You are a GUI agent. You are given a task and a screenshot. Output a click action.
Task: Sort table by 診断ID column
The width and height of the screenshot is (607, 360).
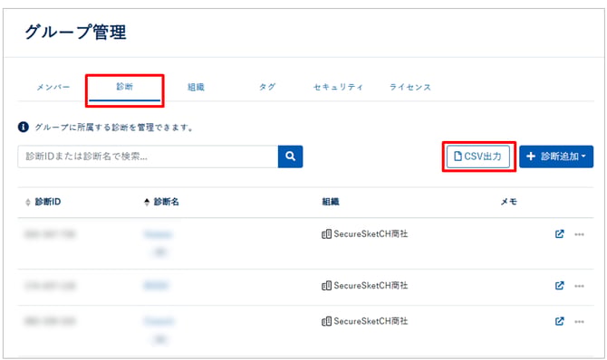(x=43, y=202)
